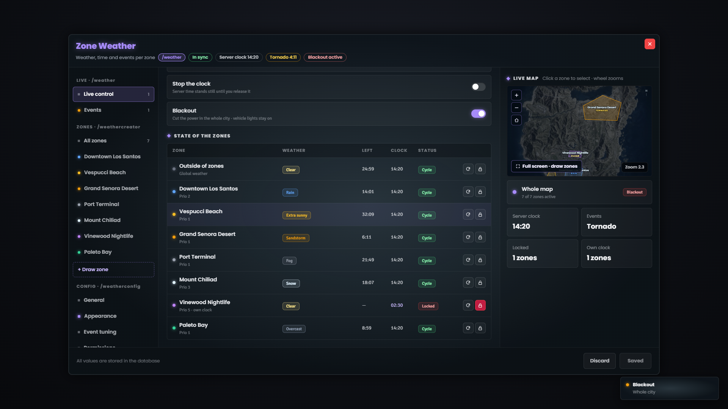The image size is (728, 409).
Task: Lock the Paleto Bay zone
Action: (480, 328)
